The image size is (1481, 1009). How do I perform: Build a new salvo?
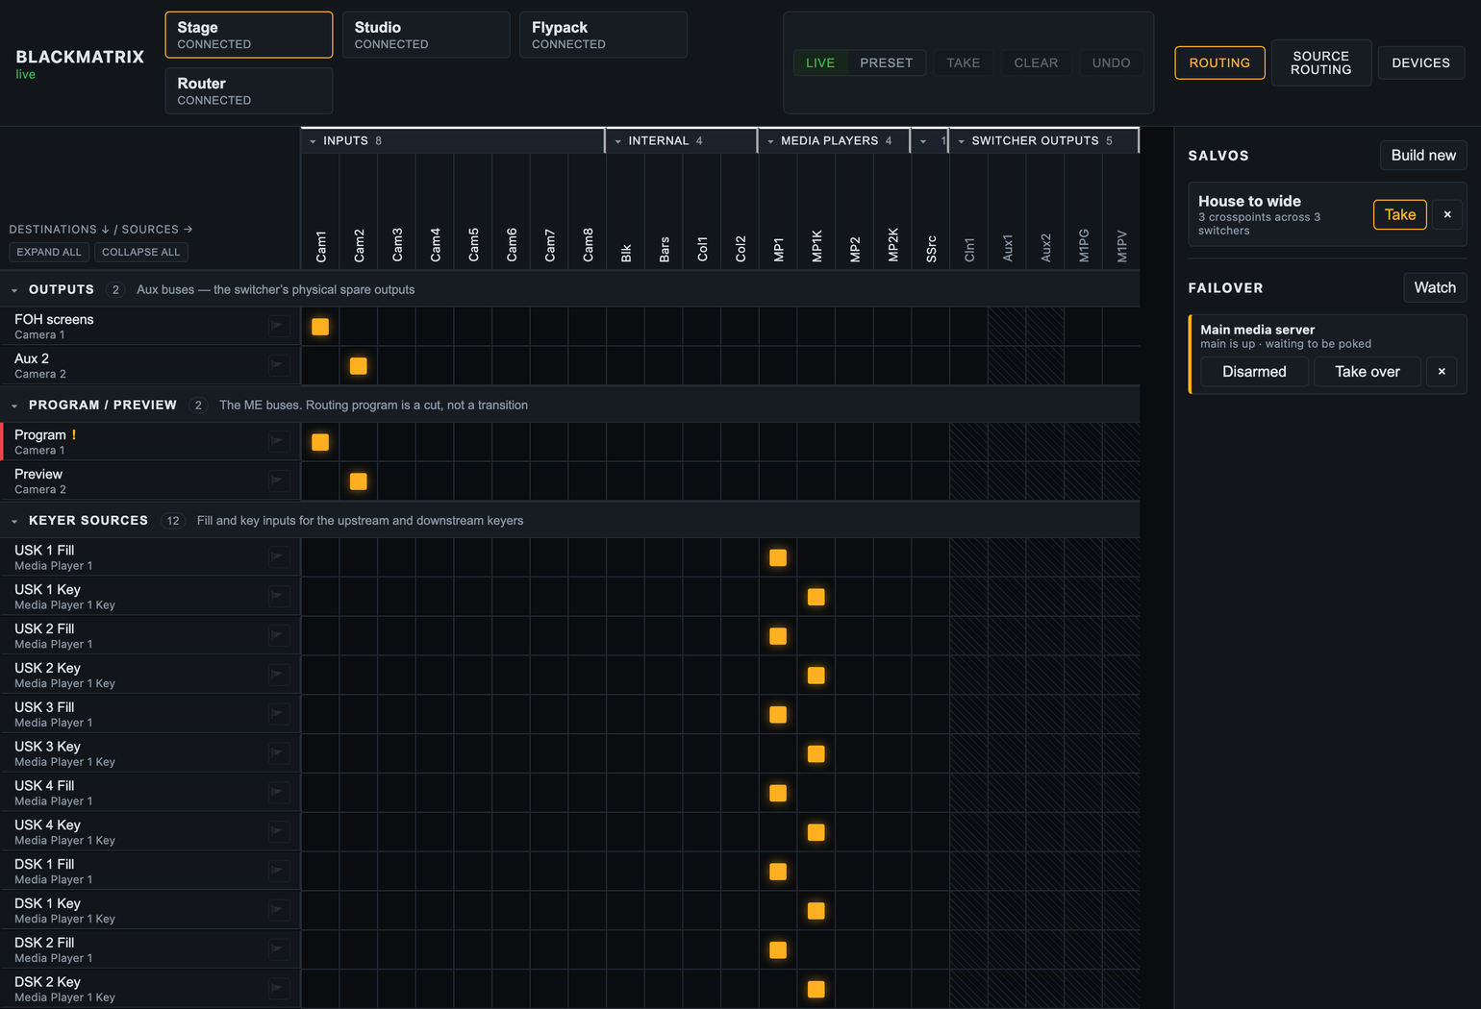click(x=1423, y=155)
